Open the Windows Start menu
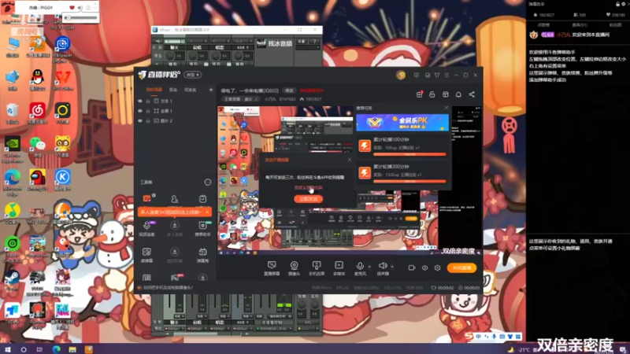Screen dimensions: 630x354 click(7, 349)
